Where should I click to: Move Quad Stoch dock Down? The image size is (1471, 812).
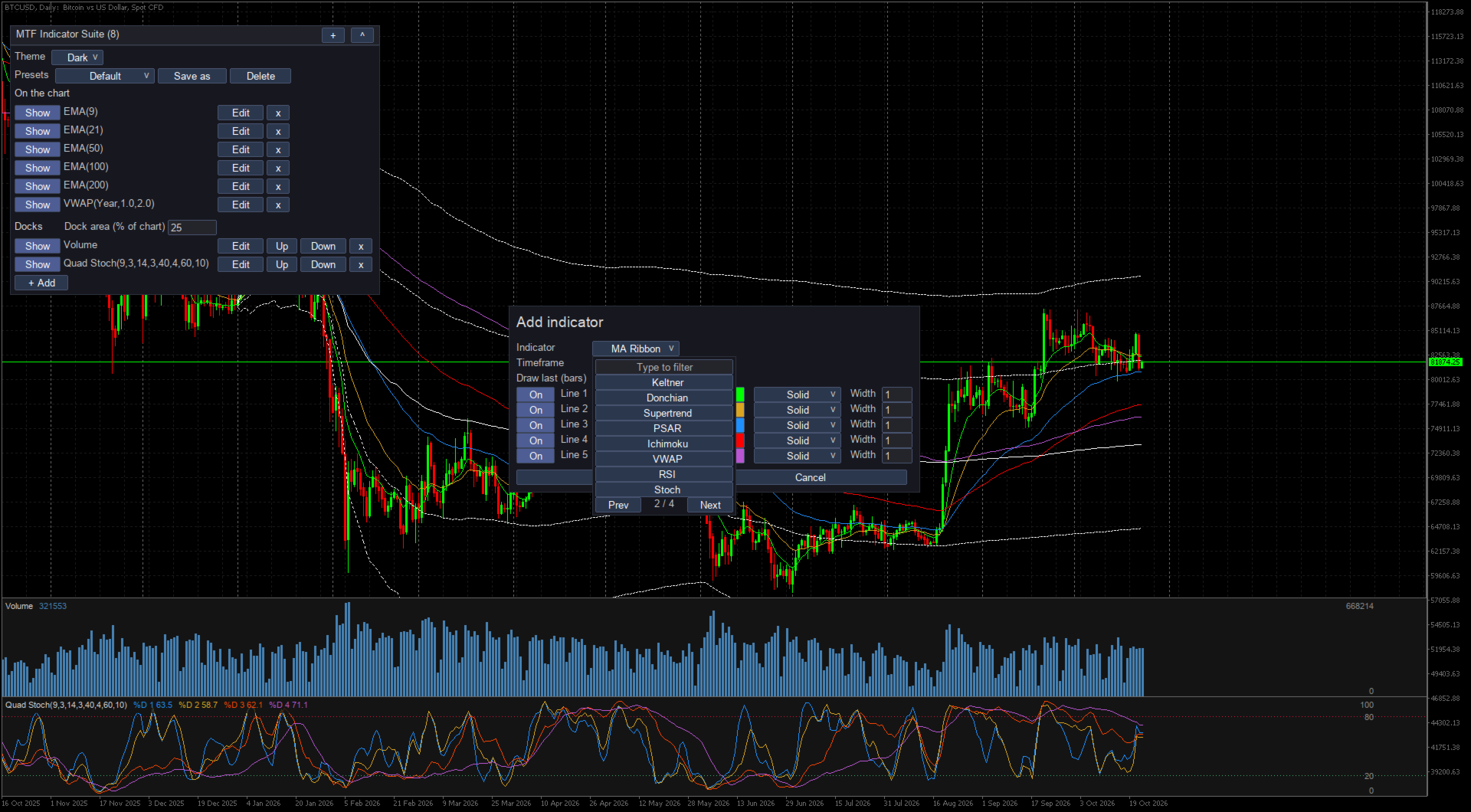pyautogui.click(x=323, y=265)
